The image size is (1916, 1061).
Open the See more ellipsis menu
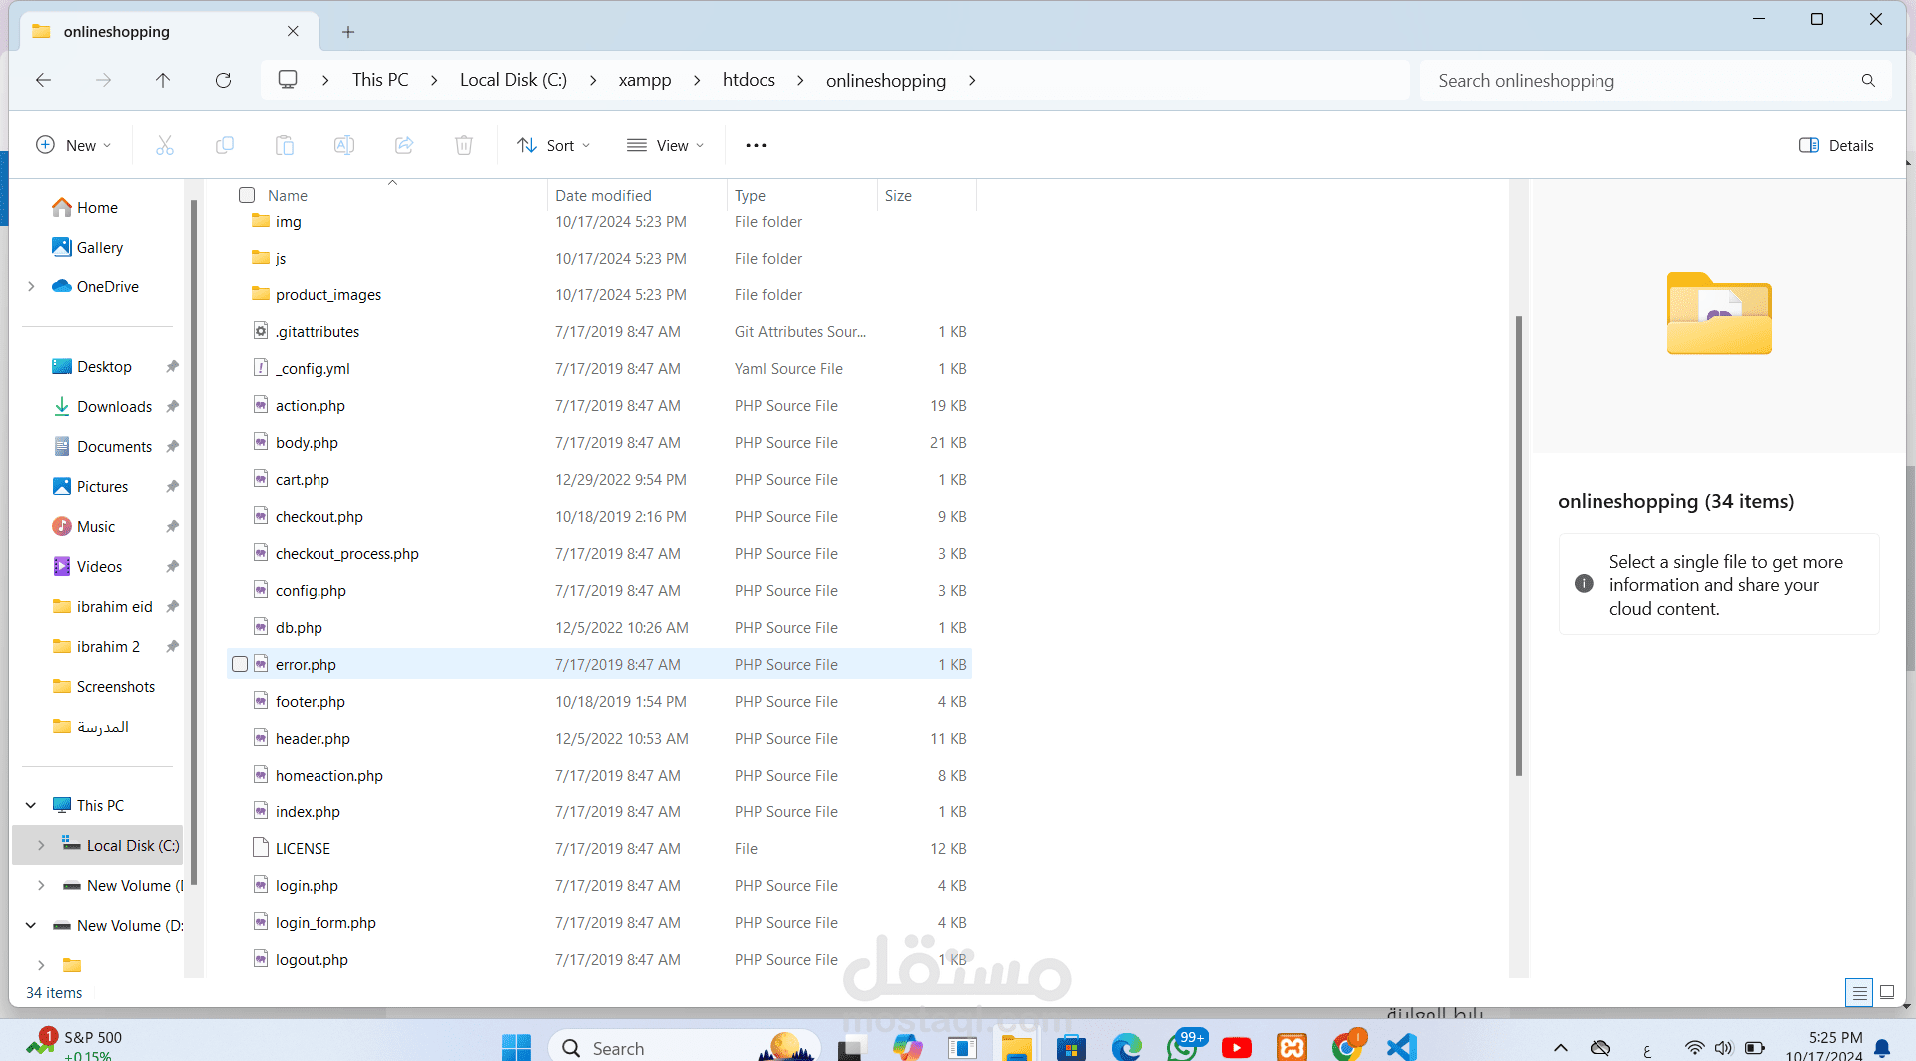coord(756,146)
